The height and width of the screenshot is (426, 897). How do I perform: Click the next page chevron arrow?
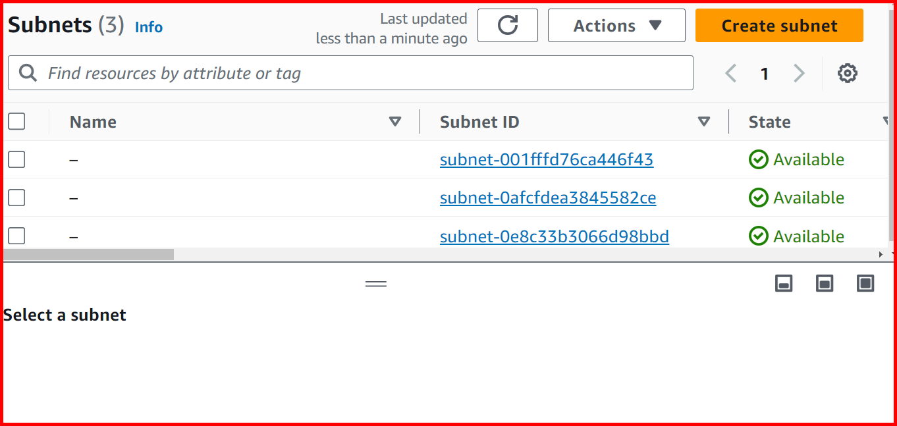(799, 73)
